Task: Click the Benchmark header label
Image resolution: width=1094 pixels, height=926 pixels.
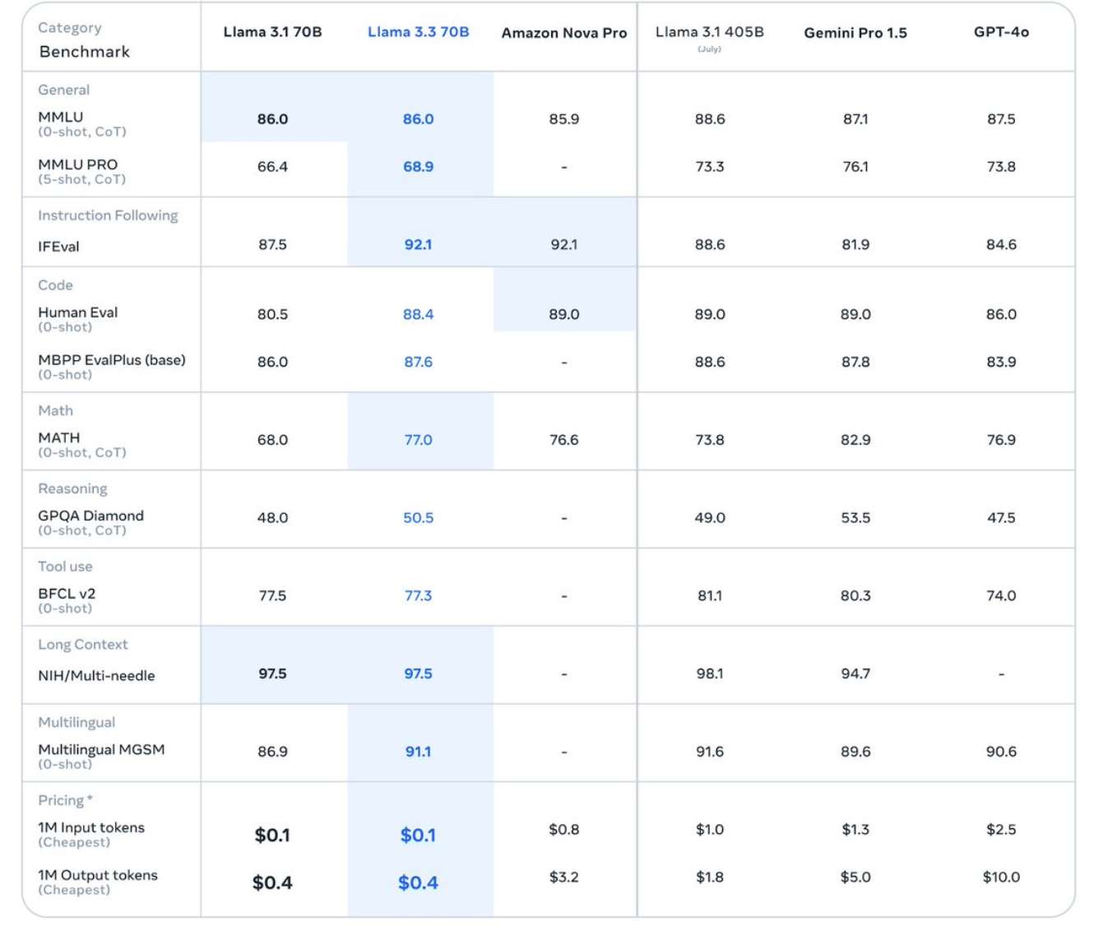Action: click(x=85, y=52)
